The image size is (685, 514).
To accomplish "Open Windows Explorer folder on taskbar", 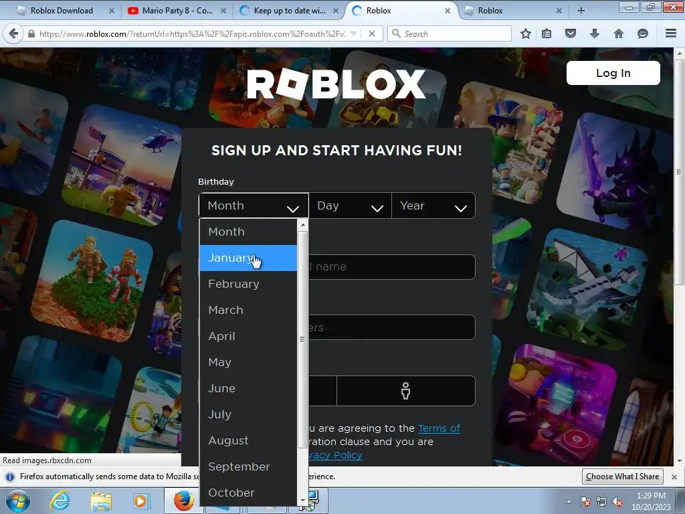I will (101, 501).
